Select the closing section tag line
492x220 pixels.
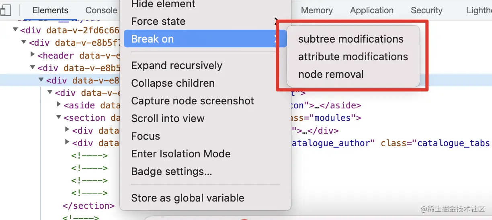coord(88,206)
